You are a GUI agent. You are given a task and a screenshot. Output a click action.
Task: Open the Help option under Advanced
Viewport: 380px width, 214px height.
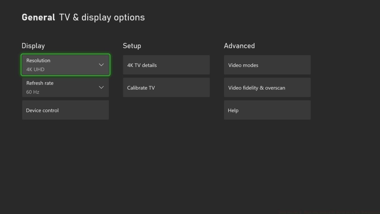click(233, 110)
